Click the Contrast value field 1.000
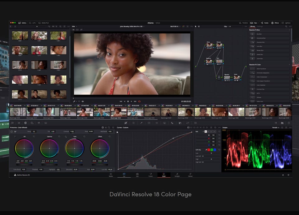The height and width of the screenshot is (215, 299). [x=72, y=131]
